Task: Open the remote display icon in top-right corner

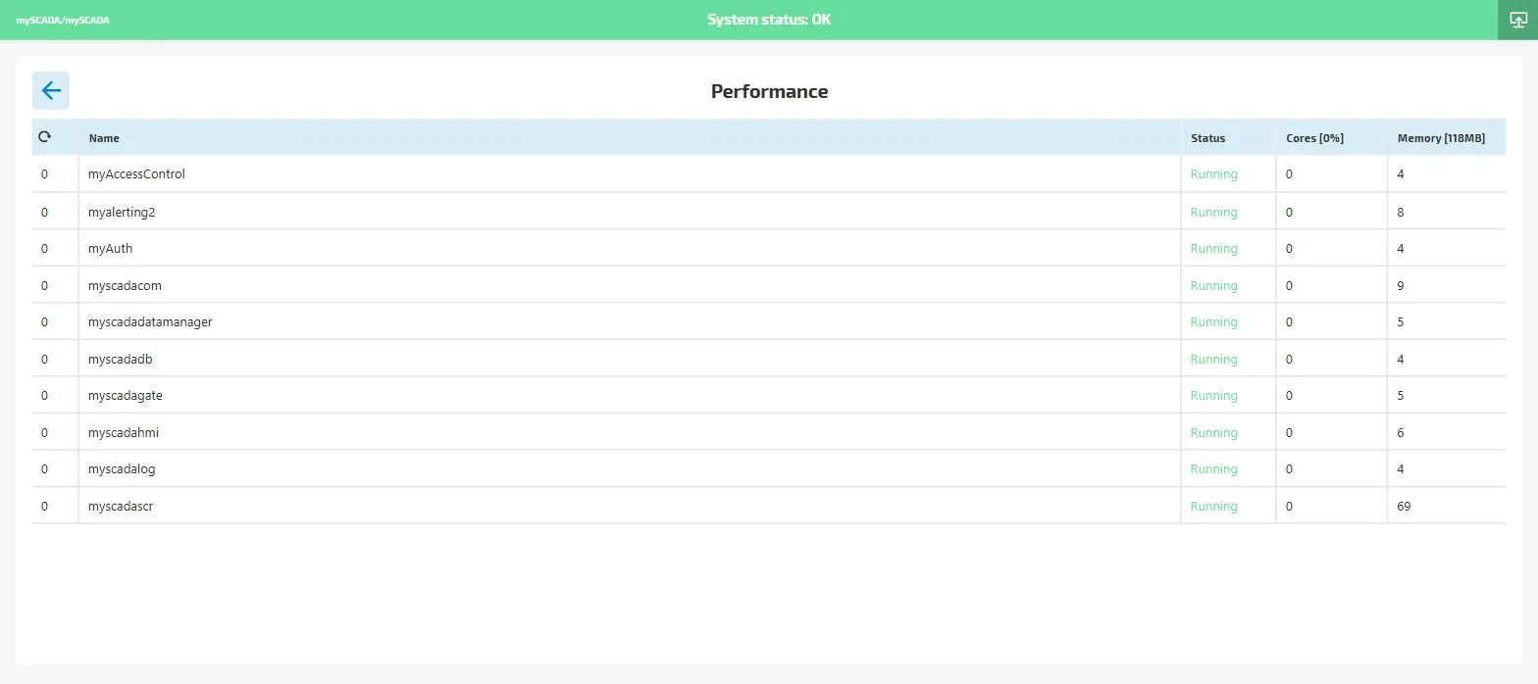Action: tap(1518, 20)
